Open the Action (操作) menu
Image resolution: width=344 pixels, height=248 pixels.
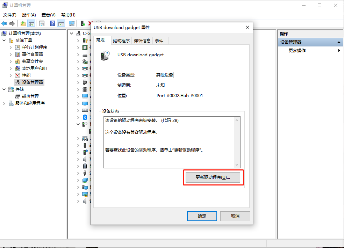coord(29,15)
